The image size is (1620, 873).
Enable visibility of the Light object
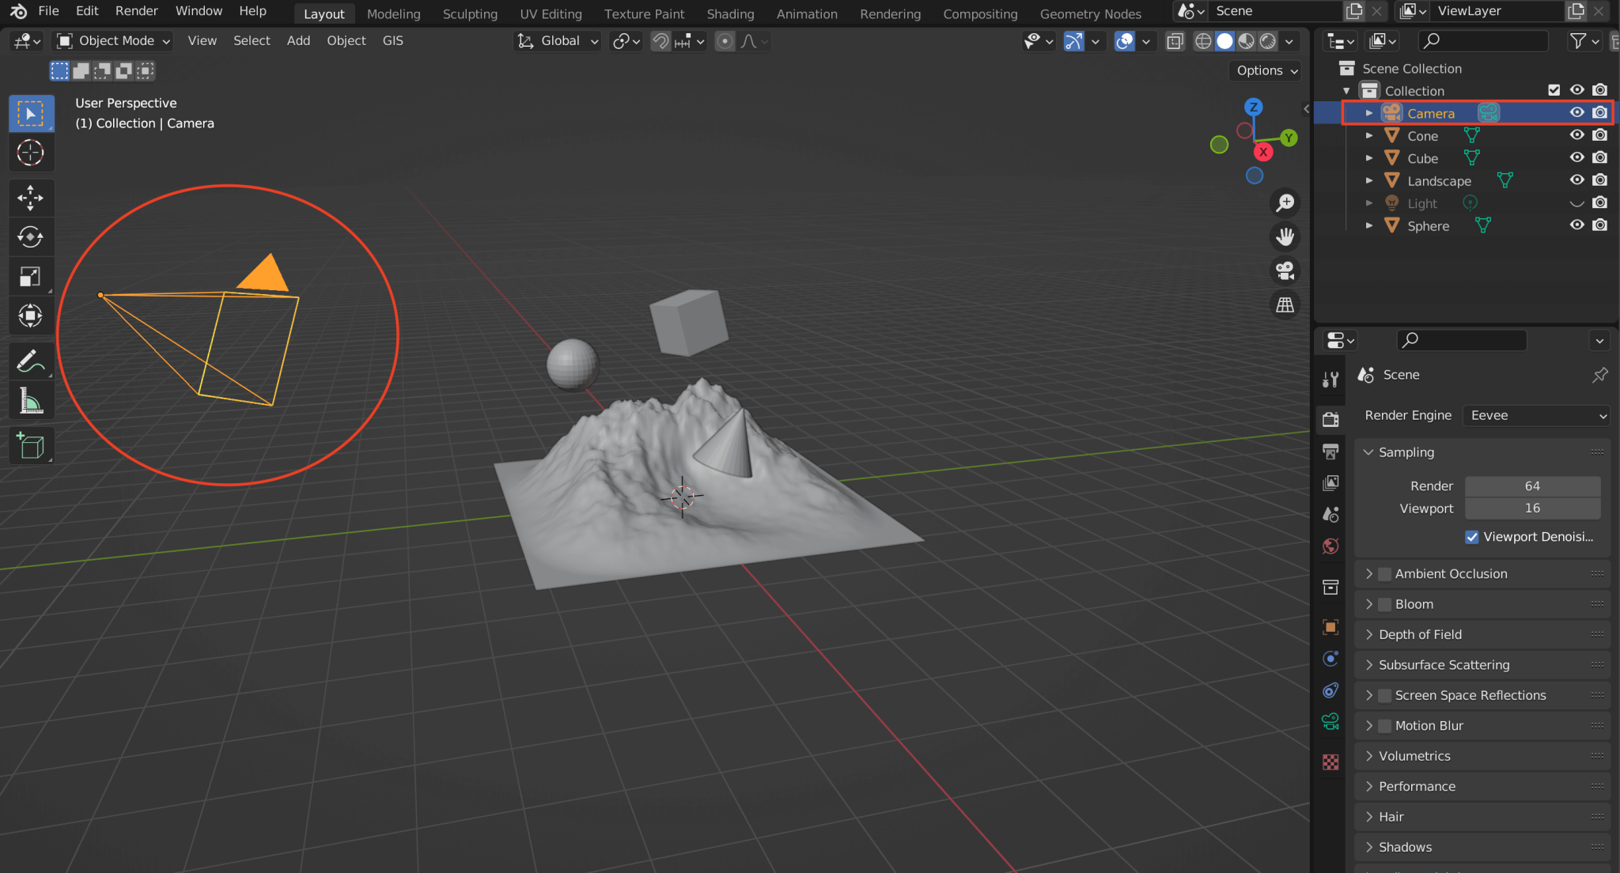(x=1576, y=203)
